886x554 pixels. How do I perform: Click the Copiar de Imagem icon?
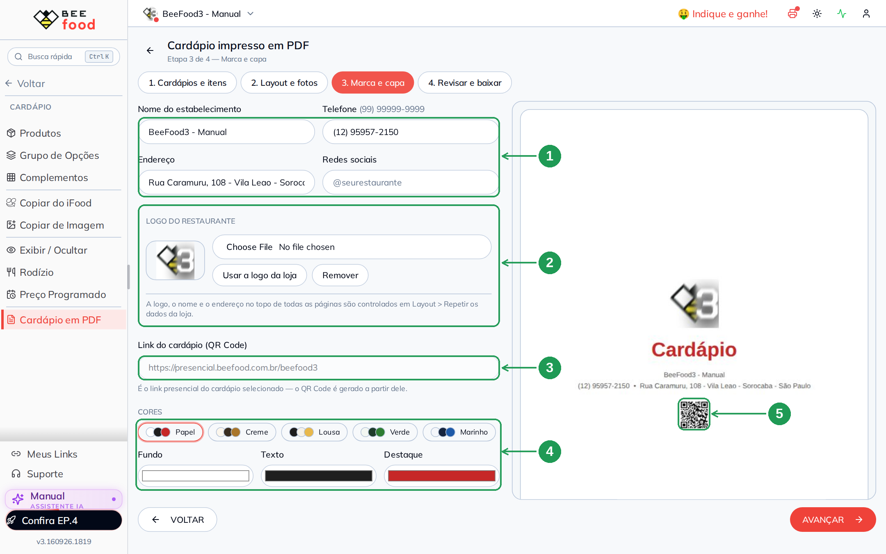[x=11, y=225]
